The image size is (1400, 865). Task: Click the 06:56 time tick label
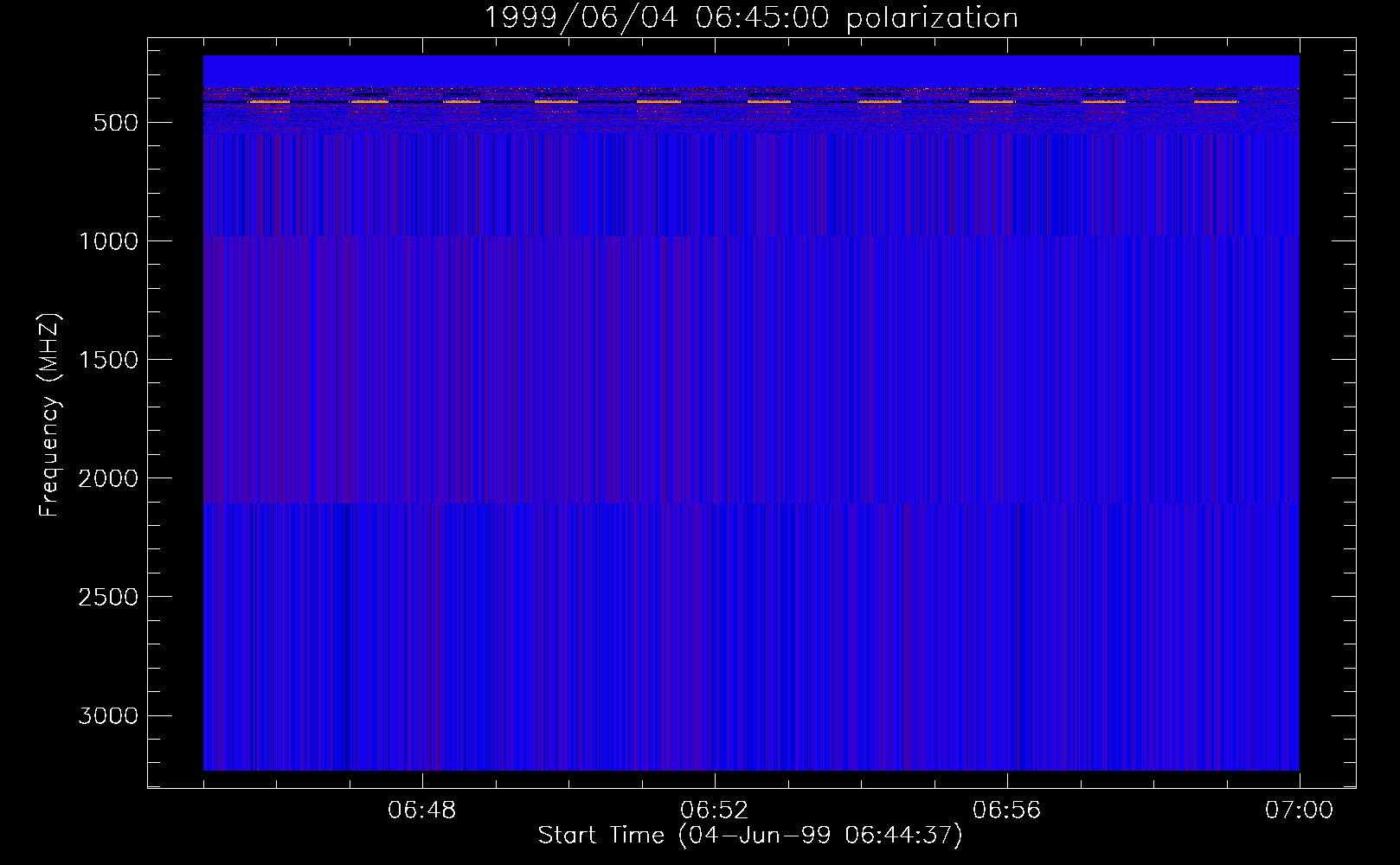(1007, 811)
